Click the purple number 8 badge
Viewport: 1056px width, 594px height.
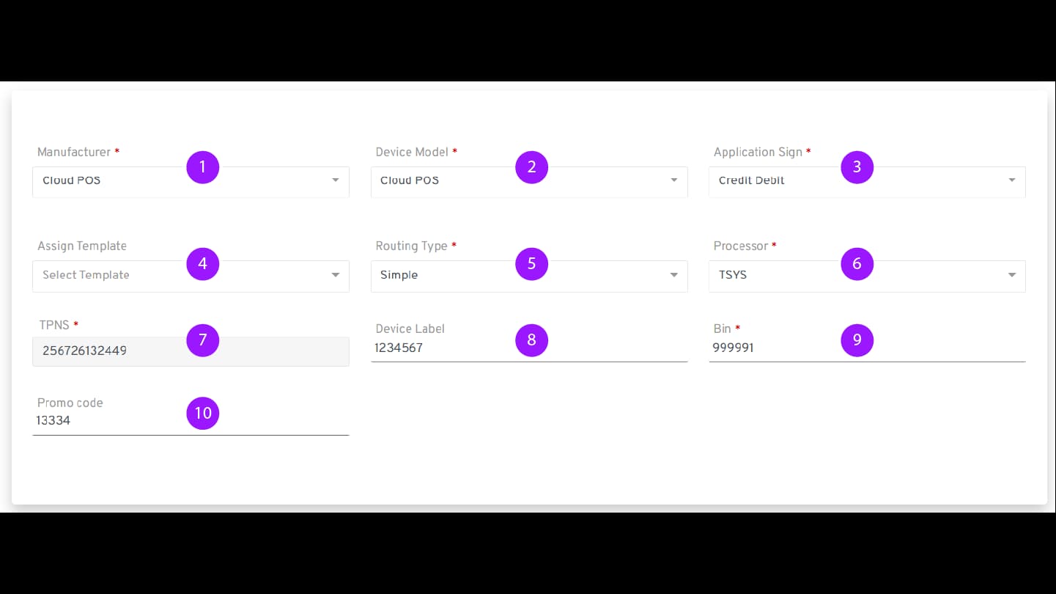point(531,340)
